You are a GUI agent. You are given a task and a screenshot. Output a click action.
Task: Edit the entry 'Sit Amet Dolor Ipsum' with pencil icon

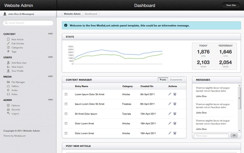(x=170, y=114)
